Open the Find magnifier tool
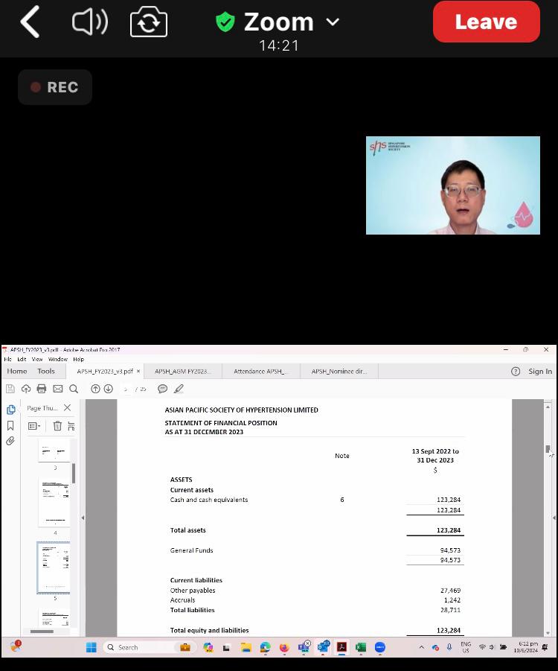This screenshot has width=558, height=671. (74, 389)
